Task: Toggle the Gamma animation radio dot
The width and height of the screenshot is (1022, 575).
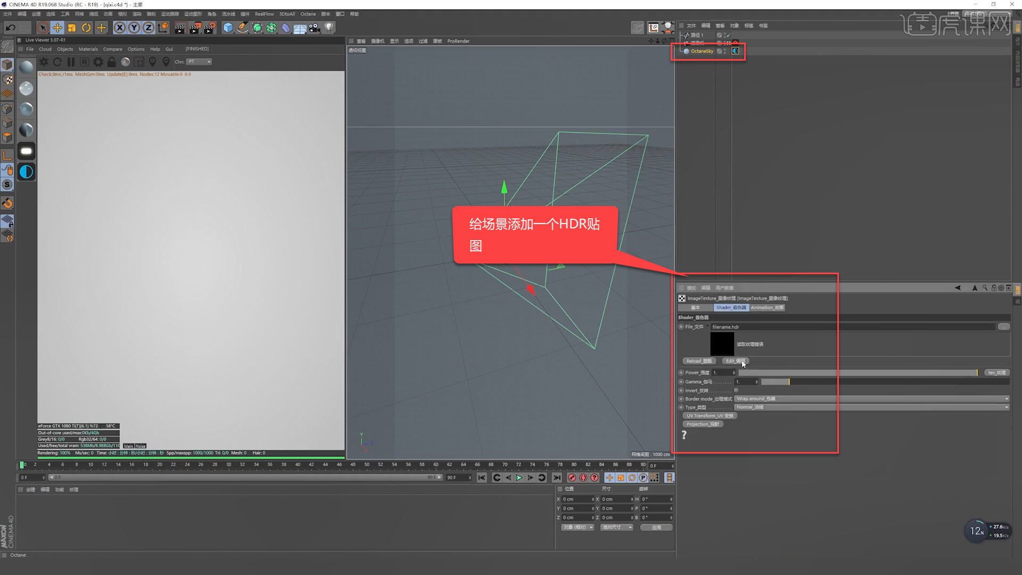Action: (x=681, y=382)
